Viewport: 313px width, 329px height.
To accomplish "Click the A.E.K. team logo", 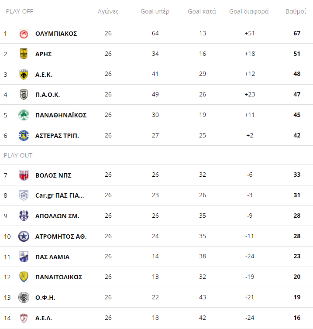I will [24, 75].
